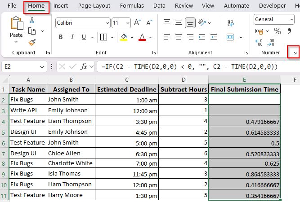Screen dimensions: 300x202
Task: Increase decimal places
Action: (259, 43)
